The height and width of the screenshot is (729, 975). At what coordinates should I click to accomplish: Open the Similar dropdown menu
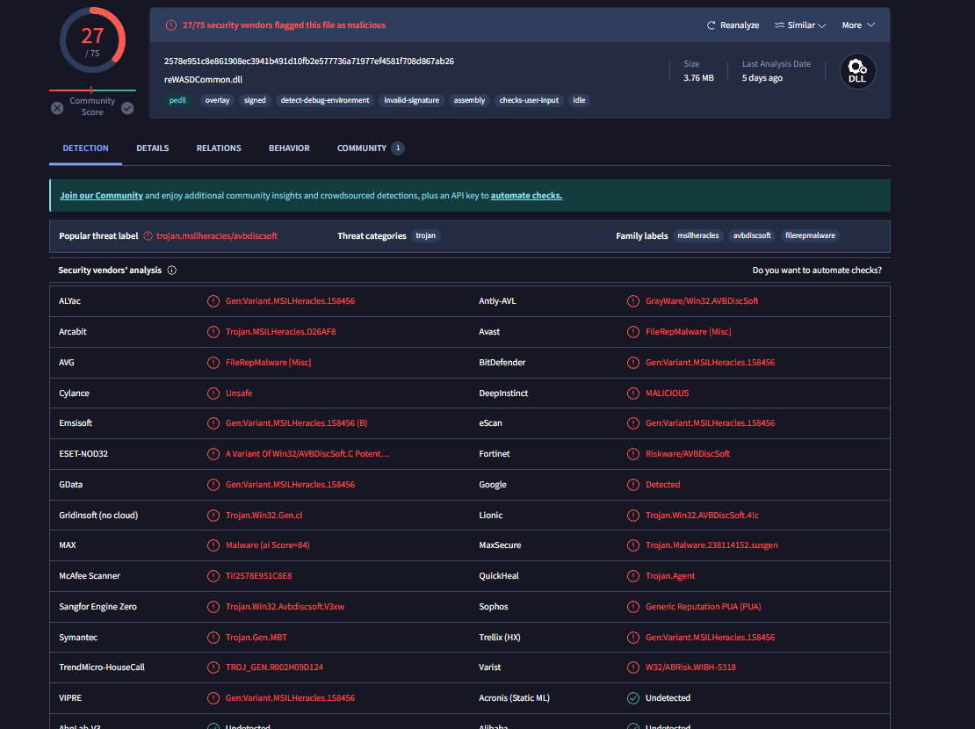799,25
